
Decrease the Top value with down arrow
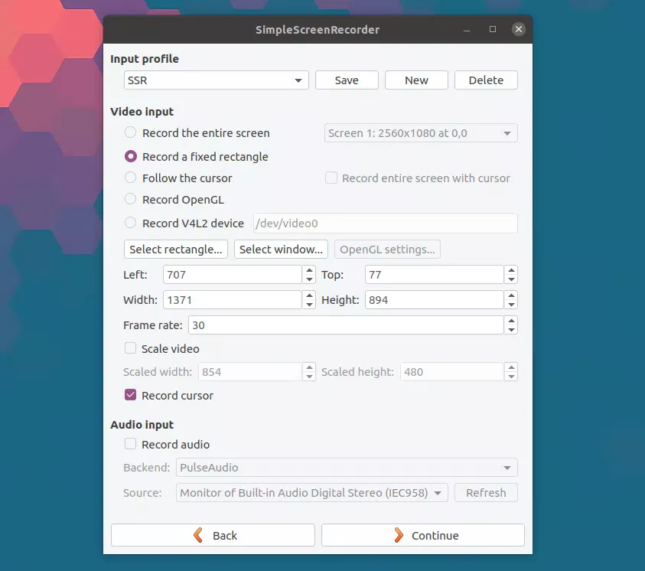[511, 279]
